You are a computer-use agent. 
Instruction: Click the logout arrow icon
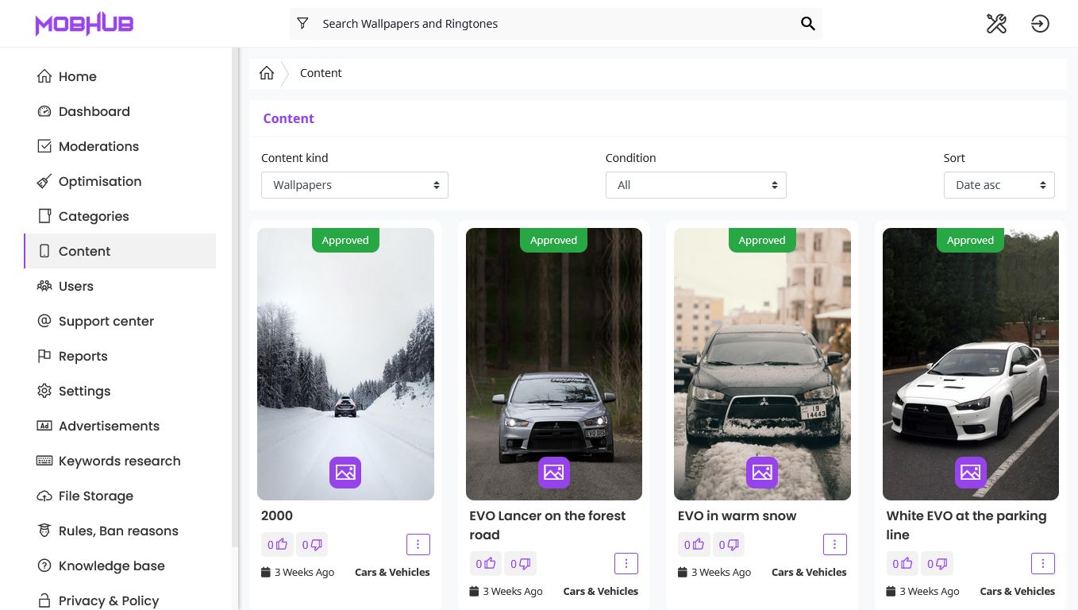click(1040, 24)
